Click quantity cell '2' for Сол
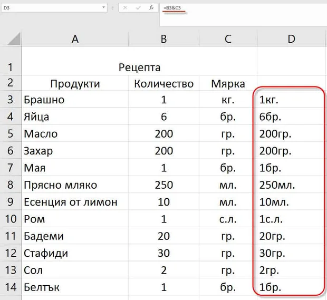Viewport: 327px width, 300px height. point(163,270)
